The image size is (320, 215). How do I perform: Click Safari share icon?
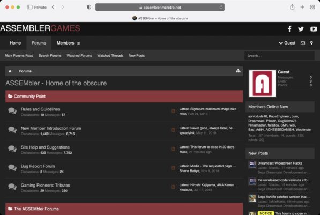point(292,7)
